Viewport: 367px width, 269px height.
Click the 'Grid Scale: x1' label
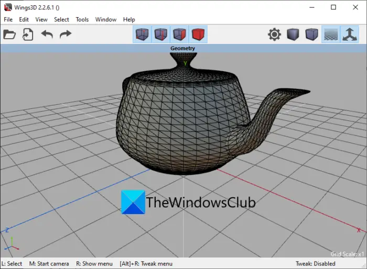point(347,254)
